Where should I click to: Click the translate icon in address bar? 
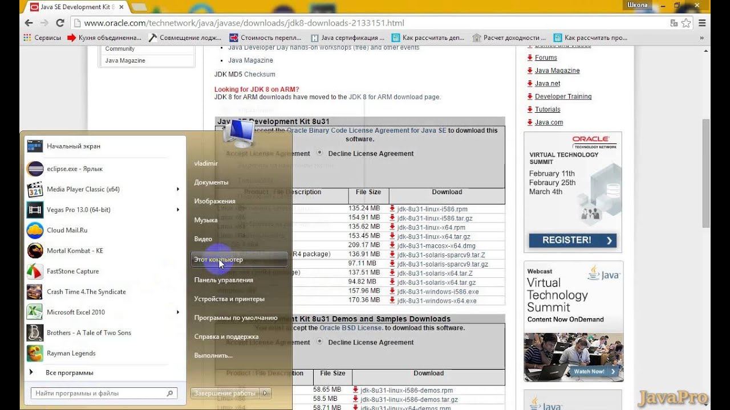674,23
